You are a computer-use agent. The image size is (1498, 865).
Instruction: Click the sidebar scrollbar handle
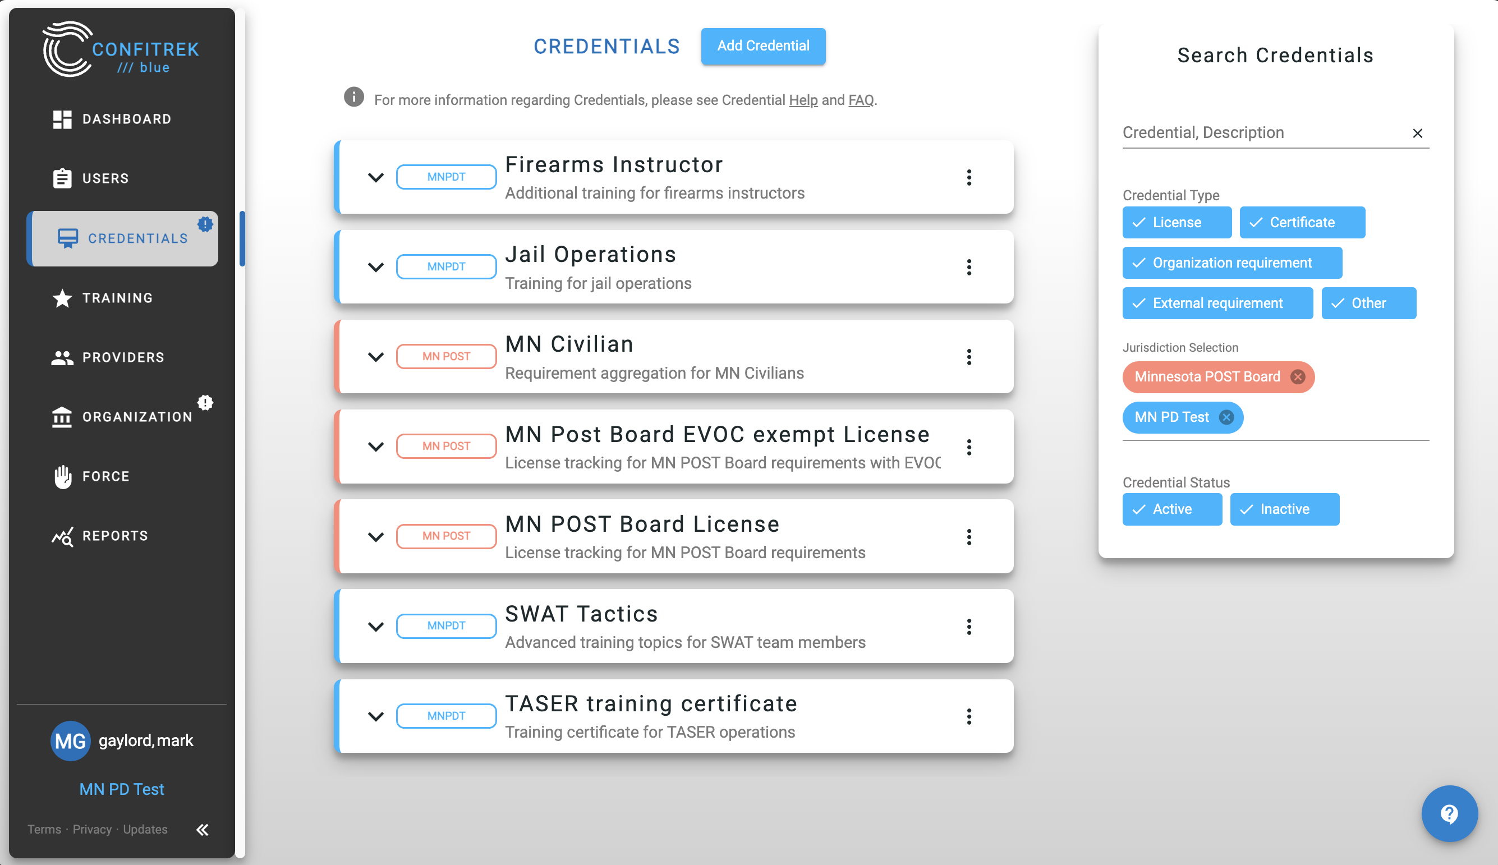point(241,238)
